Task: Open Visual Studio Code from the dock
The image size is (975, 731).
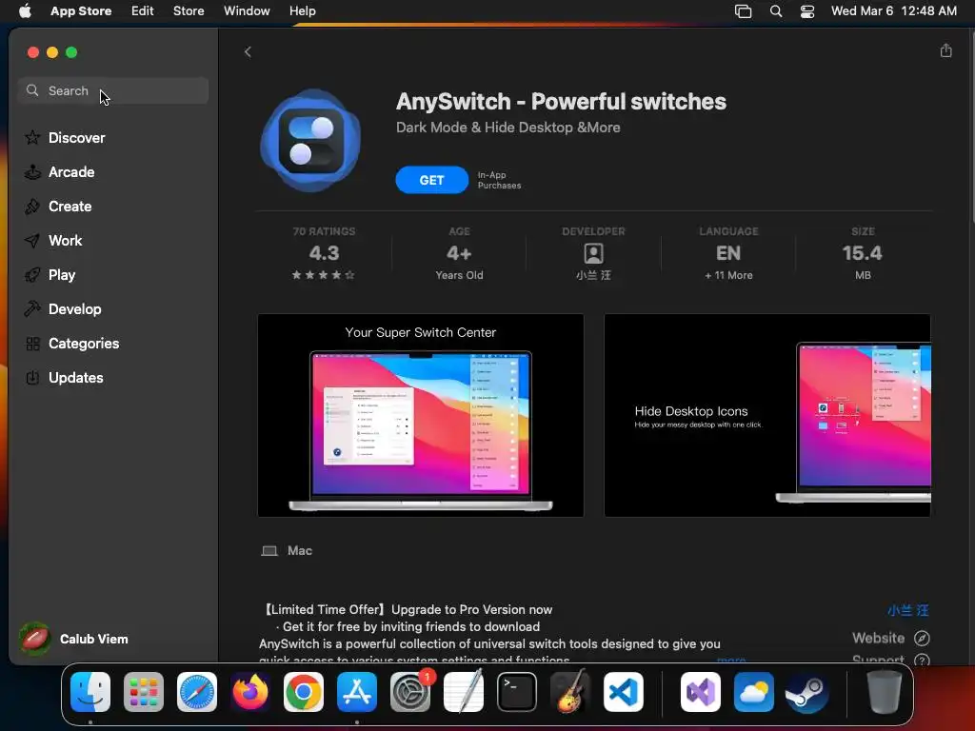Action: tap(623, 692)
